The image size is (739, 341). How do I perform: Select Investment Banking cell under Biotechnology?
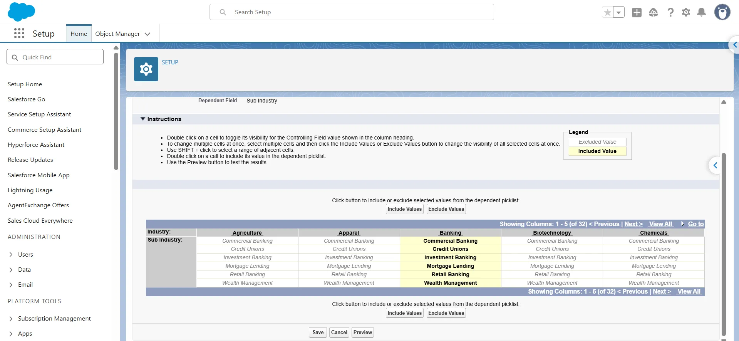click(x=552, y=258)
